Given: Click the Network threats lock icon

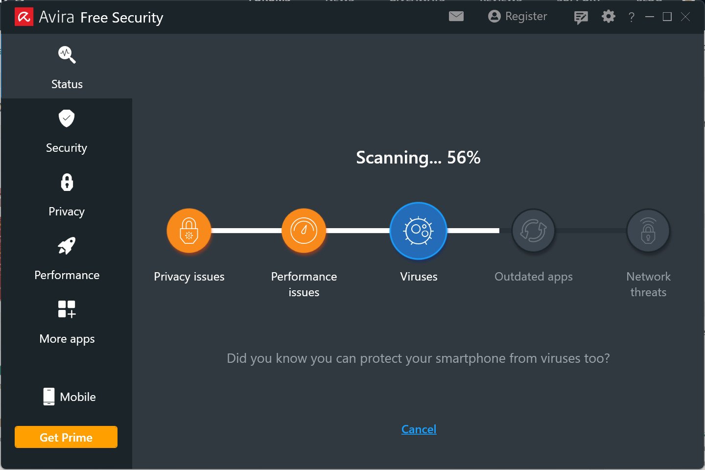Looking at the screenshot, I should [x=648, y=231].
